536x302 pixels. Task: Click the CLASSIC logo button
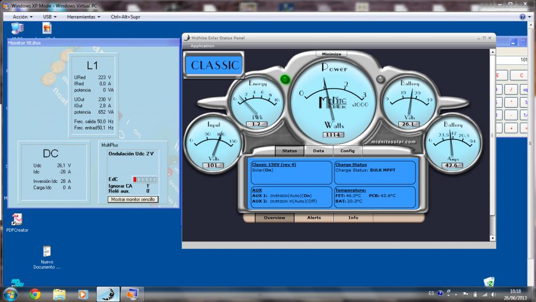(x=214, y=65)
